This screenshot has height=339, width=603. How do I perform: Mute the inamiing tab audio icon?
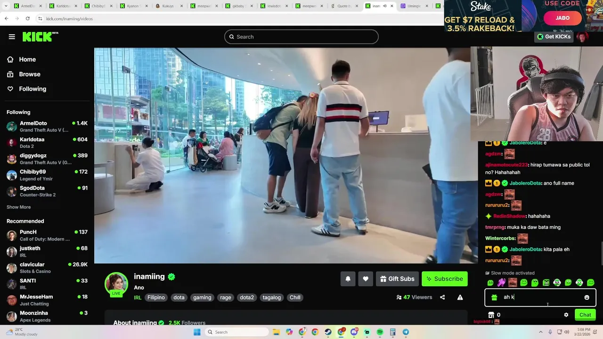[385, 6]
